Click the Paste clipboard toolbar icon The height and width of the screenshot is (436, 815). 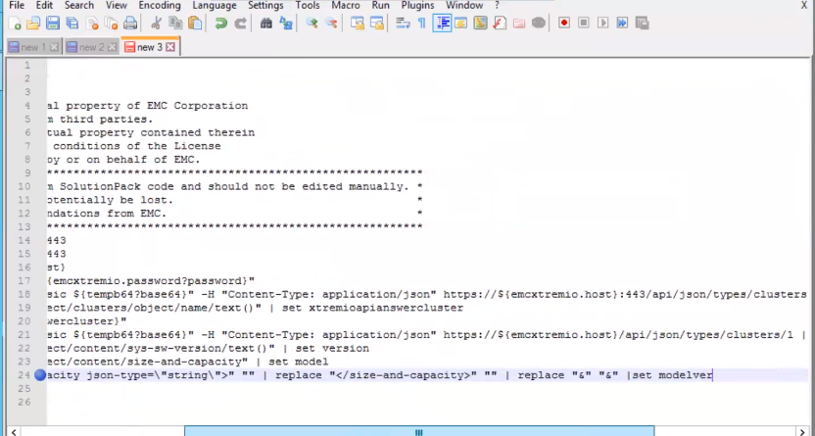[x=195, y=24]
